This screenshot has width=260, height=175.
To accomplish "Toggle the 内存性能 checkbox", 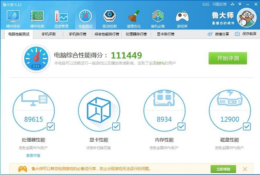I will coord(182,127).
